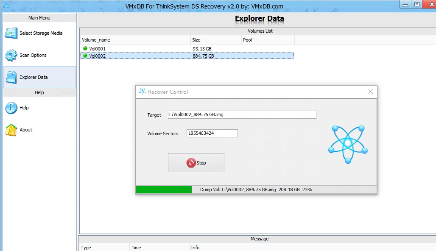Click the Volume Sectors input field
The image size is (436, 251).
212,133
